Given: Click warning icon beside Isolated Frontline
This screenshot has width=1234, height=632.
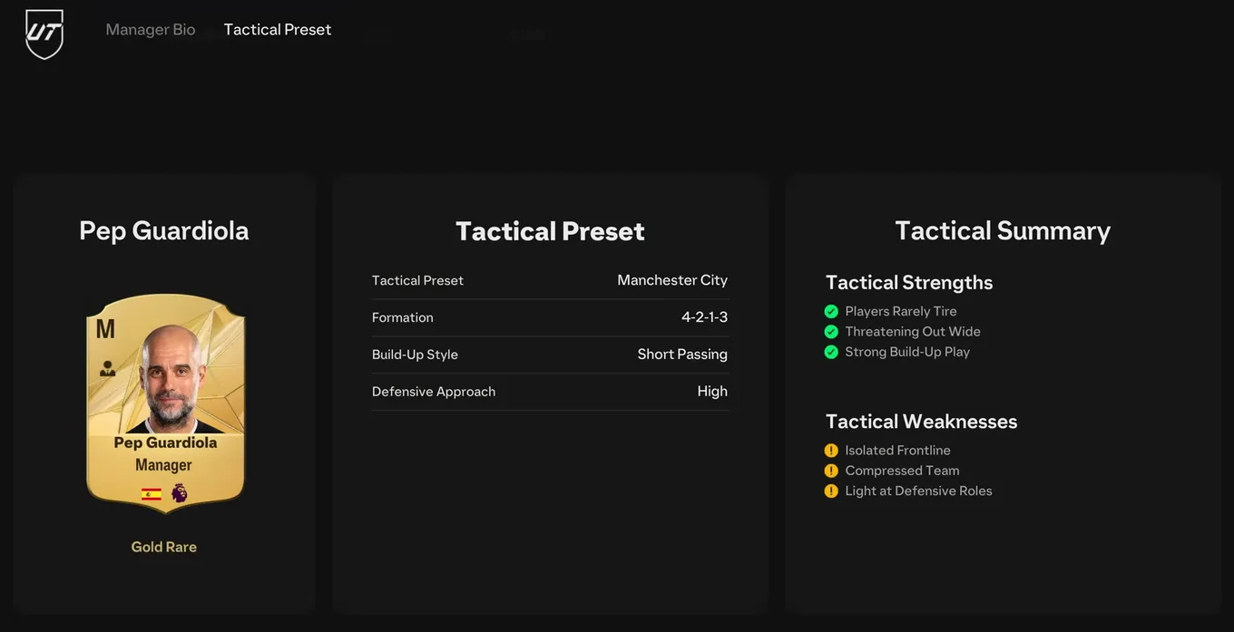Looking at the screenshot, I should click(831, 451).
